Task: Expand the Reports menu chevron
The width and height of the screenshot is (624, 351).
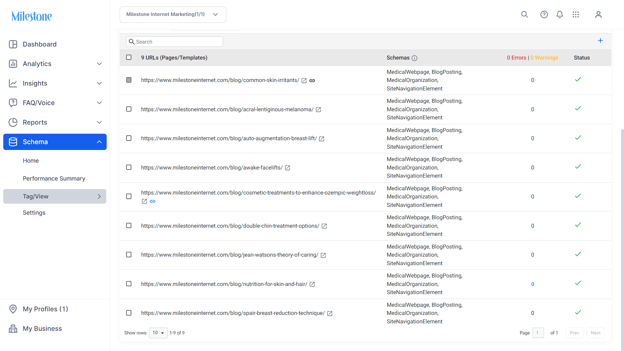Action: click(x=100, y=122)
